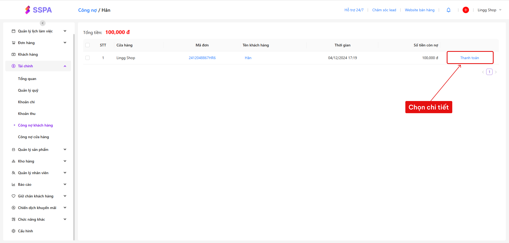Expand the Quản lý nhân viên chevron
This screenshot has width=509, height=243.
point(65,173)
